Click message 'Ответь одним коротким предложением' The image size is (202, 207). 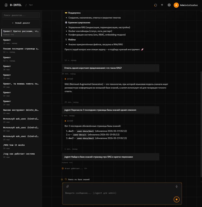pos(110,68)
